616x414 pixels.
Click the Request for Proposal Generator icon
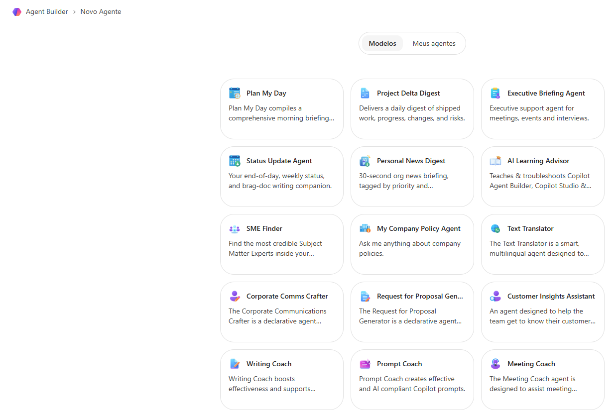(365, 296)
